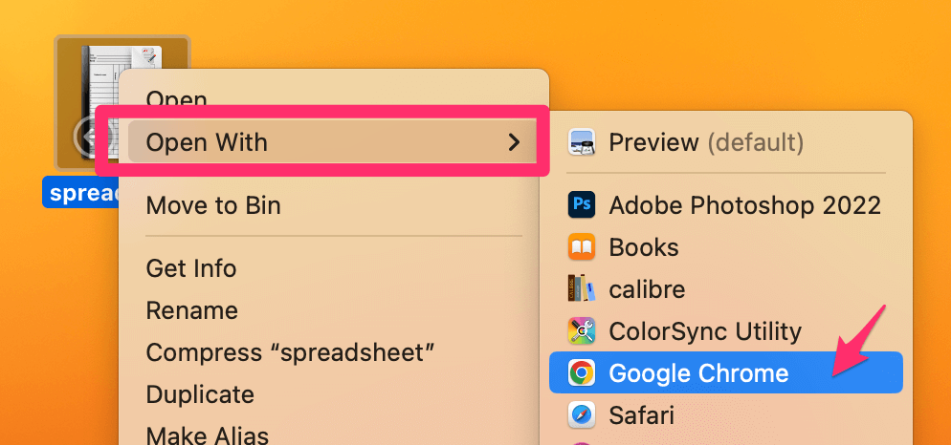Screen dimensions: 951x445
Task: Expand the Open With submenu arrow
Action: 514,143
